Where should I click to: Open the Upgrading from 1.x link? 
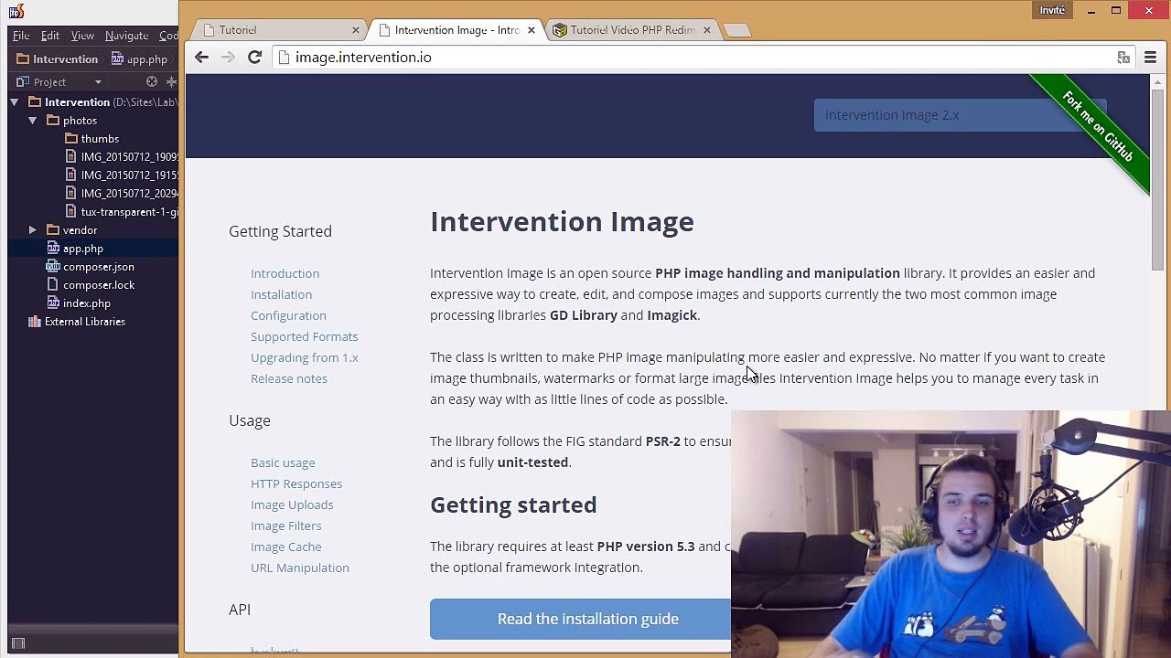click(304, 357)
